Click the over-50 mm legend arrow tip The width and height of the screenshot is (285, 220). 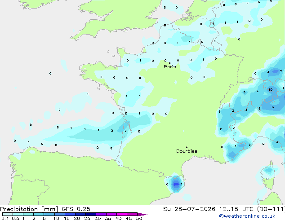click(142, 214)
